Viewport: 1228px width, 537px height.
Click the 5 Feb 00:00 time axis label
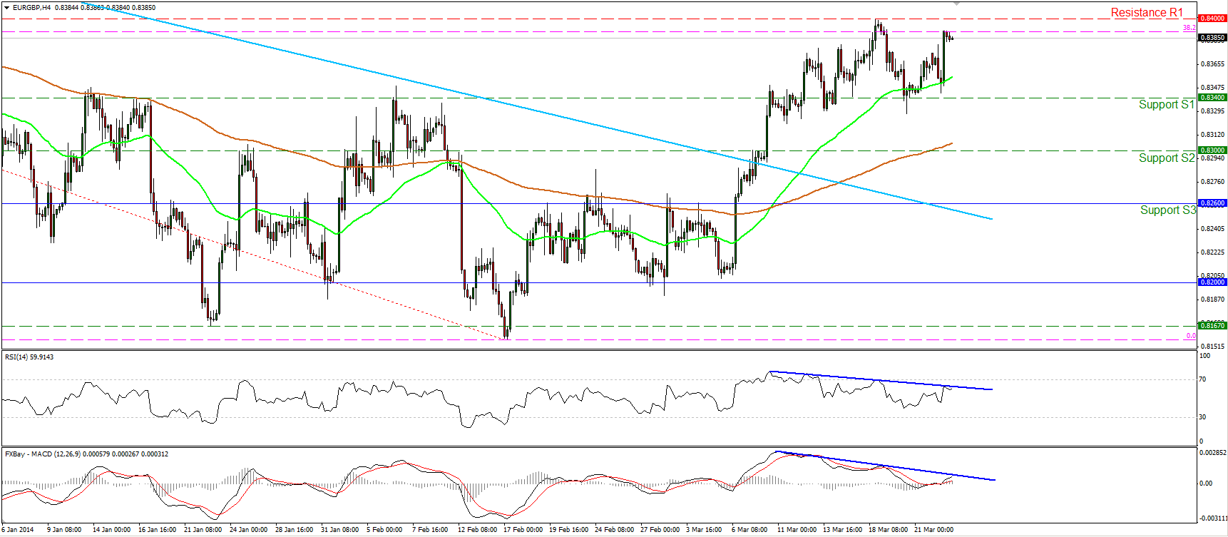tap(385, 530)
